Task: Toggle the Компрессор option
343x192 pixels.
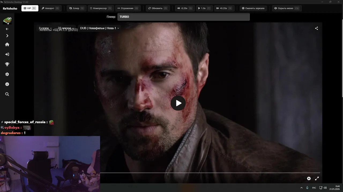Action: click(101, 8)
